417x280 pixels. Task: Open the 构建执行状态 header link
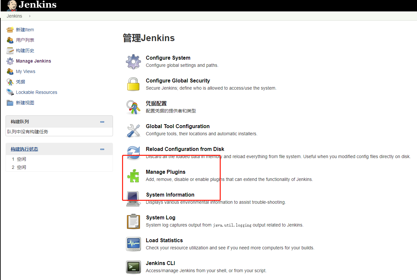(24, 149)
